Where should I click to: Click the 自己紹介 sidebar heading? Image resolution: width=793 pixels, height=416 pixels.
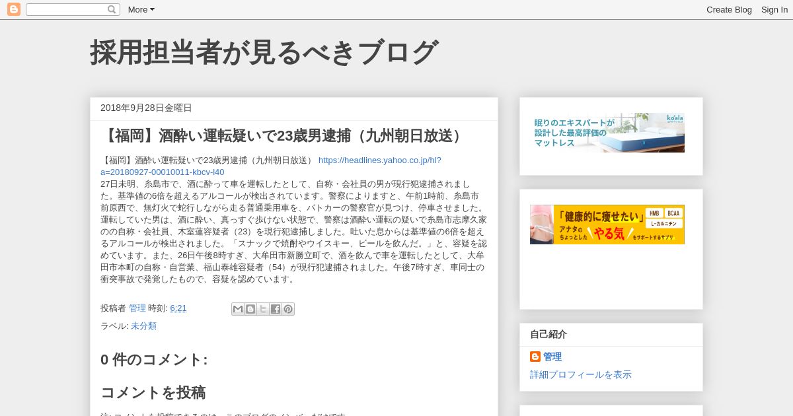point(548,334)
